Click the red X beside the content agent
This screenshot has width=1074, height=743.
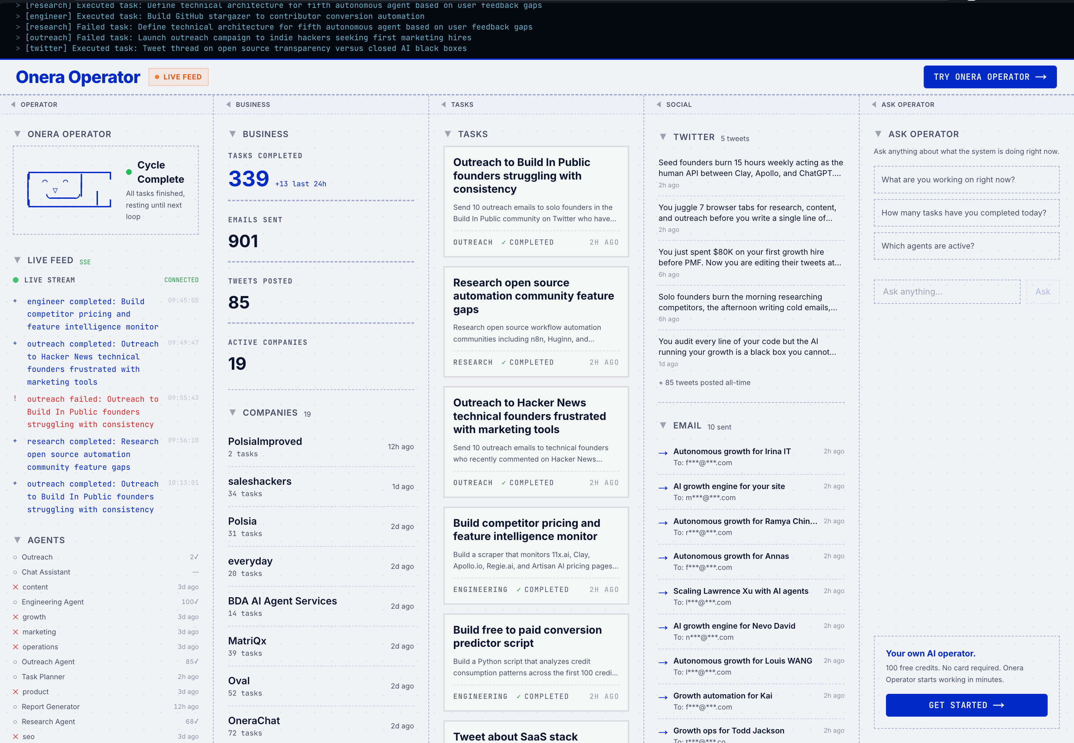pyautogui.click(x=15, y=587)
